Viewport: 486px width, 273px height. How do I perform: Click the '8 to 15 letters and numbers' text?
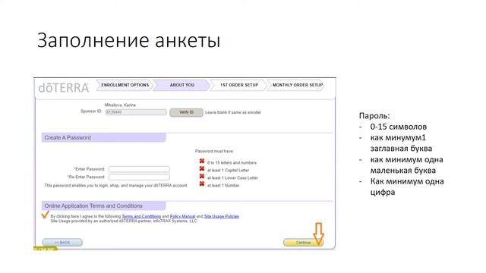(232, 163)
